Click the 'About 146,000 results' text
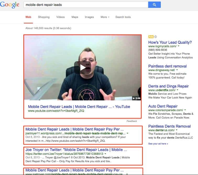 [48, 28]
